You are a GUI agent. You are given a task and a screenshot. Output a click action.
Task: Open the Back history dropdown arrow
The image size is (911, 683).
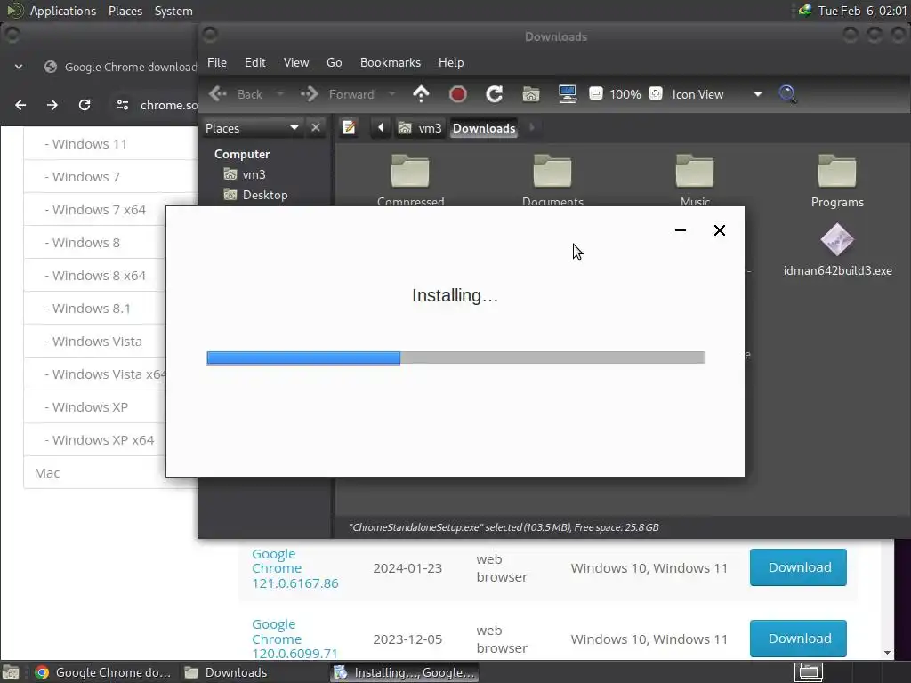point(279,94)
